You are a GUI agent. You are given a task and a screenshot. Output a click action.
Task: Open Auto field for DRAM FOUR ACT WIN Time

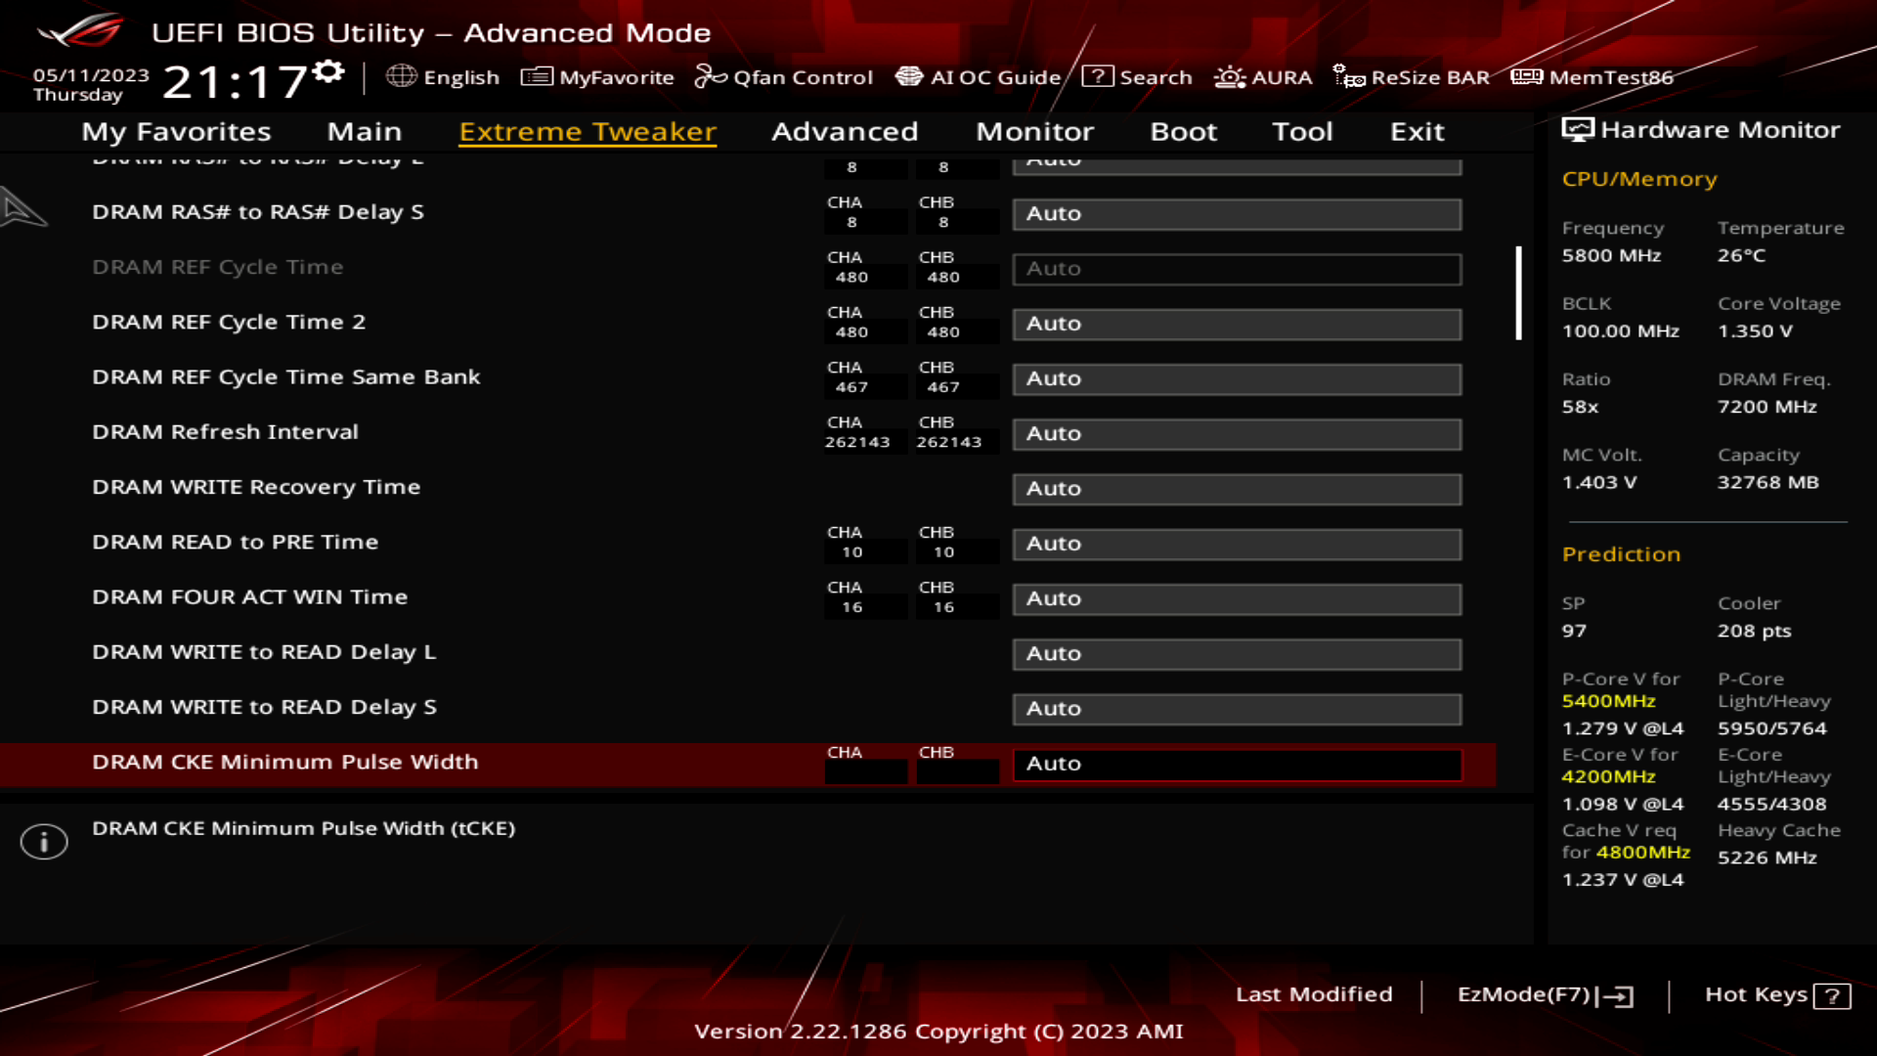(1237, 598)
